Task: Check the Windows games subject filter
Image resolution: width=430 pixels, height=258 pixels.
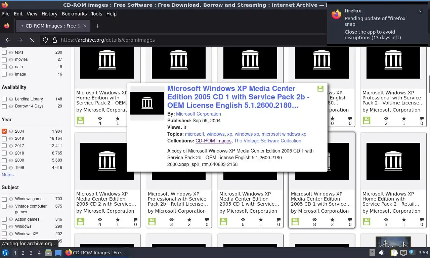Action: click(4, 199)
